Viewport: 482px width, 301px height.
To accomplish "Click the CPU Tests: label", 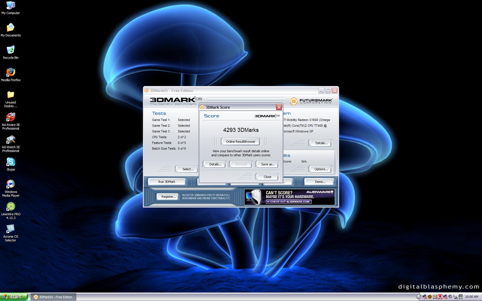I will (x=160, y=137).
